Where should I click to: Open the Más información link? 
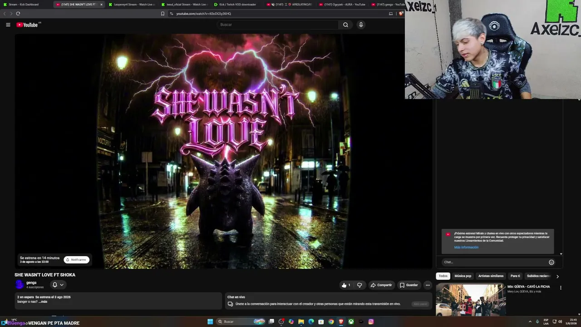pos(466,248)
